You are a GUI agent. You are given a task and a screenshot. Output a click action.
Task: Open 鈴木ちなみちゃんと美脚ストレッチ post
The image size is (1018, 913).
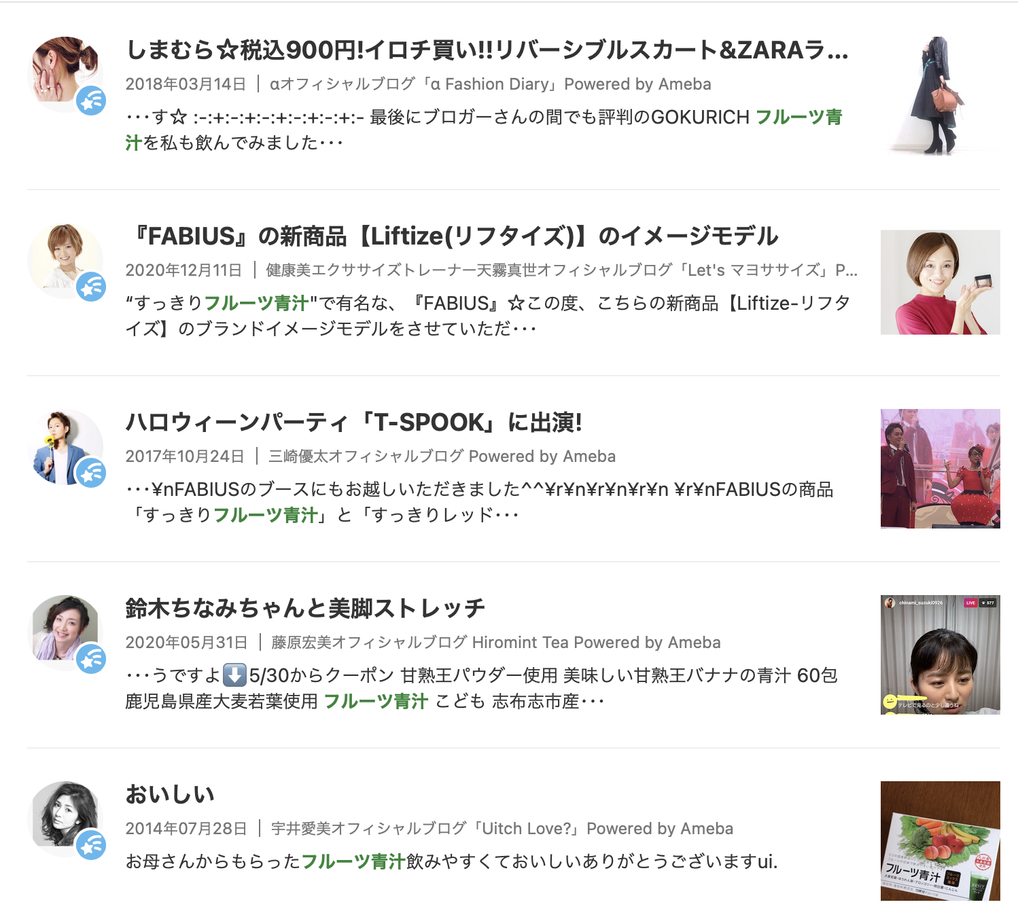point(305,608)
